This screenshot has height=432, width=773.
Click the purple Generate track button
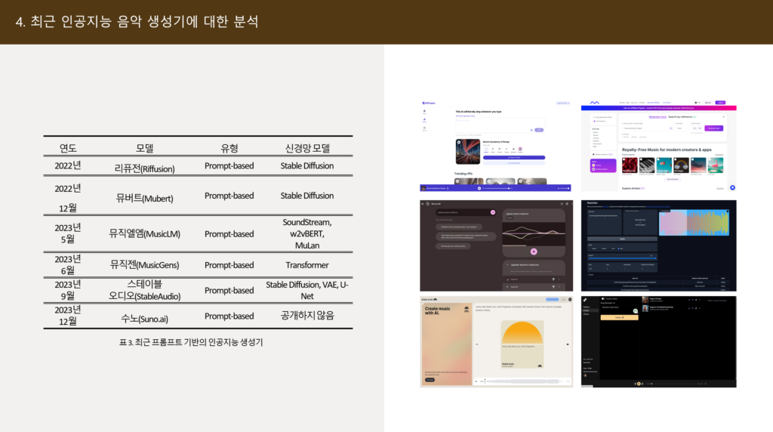[x=714, y=128]
